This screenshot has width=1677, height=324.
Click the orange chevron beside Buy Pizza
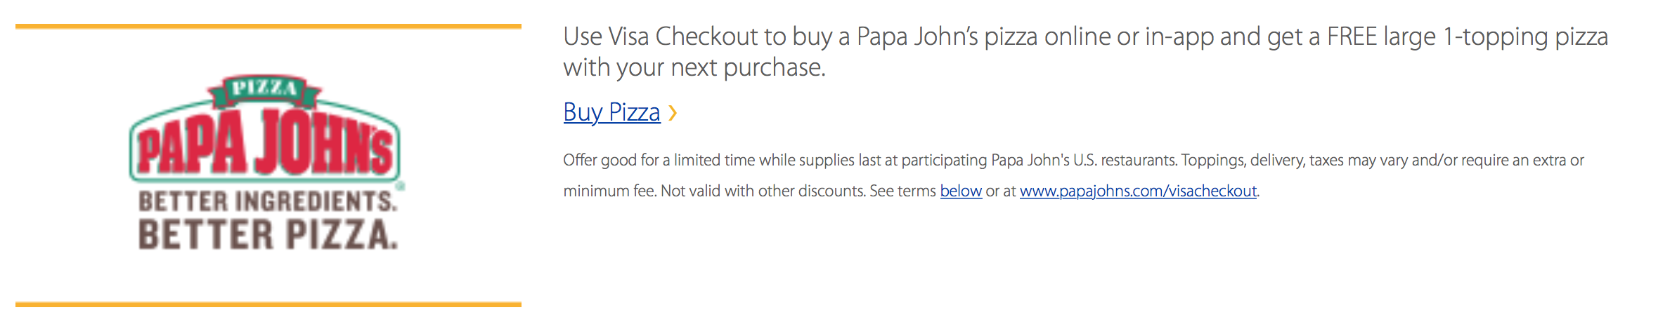click(x=673, y=113)
